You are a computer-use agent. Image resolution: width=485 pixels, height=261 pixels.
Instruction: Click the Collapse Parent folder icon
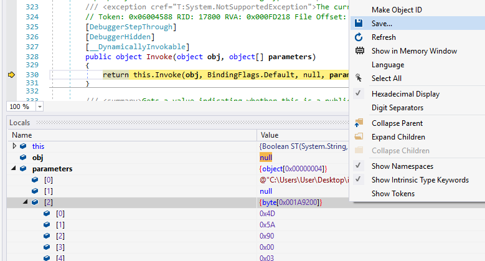[x=359, y=123]
